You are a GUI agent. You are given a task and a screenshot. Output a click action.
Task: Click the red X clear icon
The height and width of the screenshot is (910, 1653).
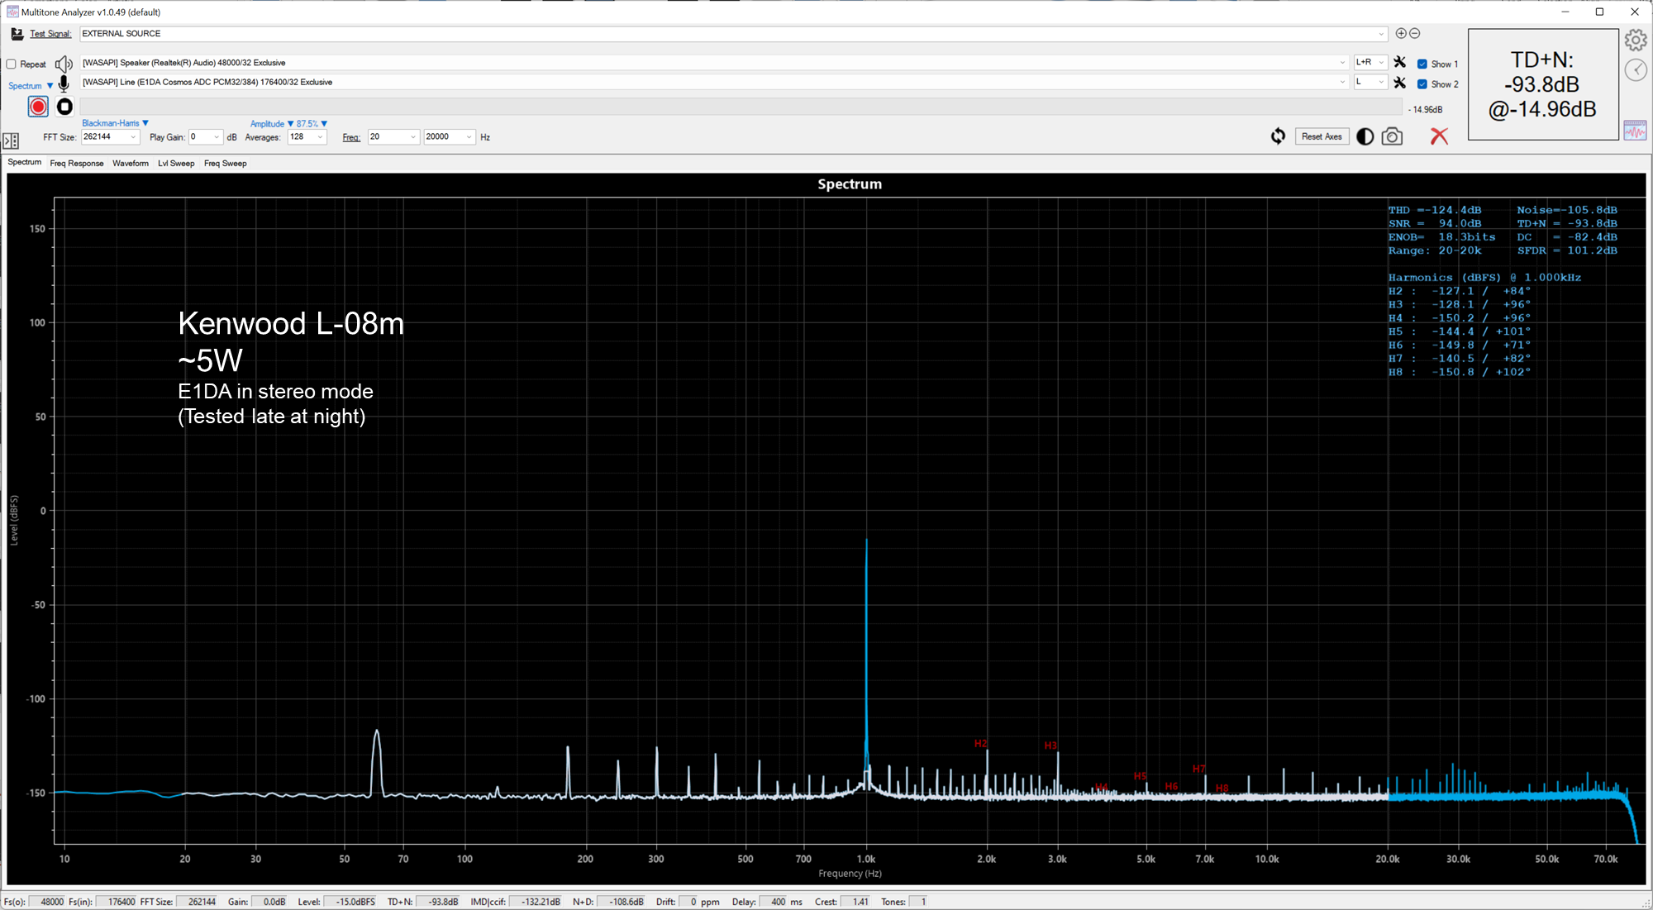click(1439, 136)
